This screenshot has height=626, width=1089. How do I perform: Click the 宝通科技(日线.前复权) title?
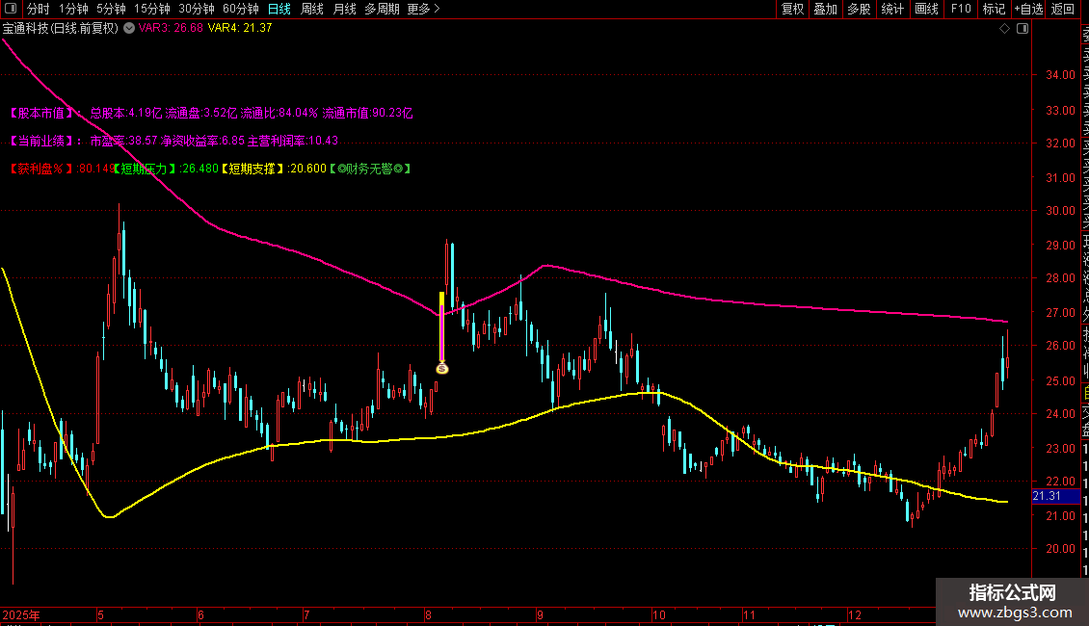tap(61, 28)
